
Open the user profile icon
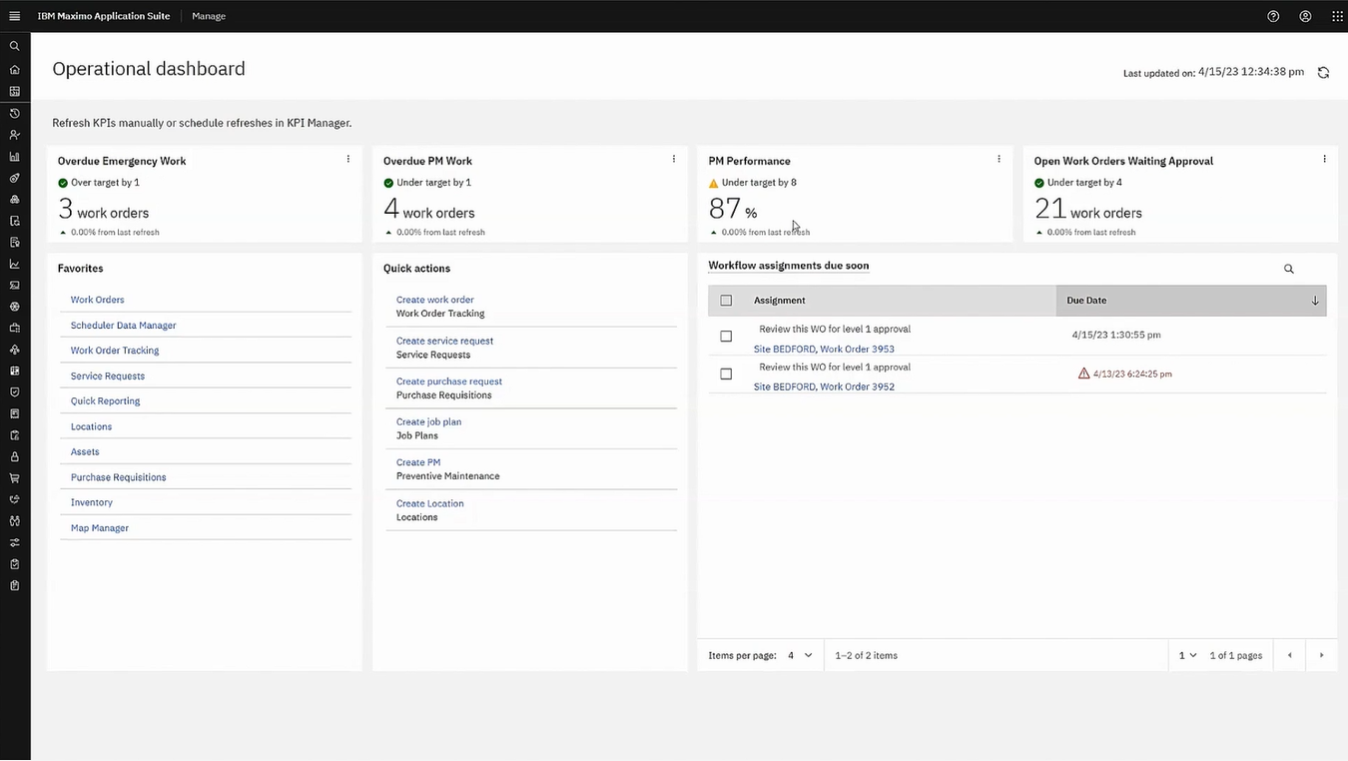pyautogui.click(x=1305, y=16)
